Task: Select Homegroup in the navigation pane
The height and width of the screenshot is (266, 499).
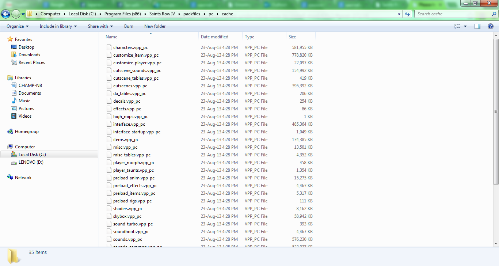Action: pyautogui.click(x=27, y=132)
